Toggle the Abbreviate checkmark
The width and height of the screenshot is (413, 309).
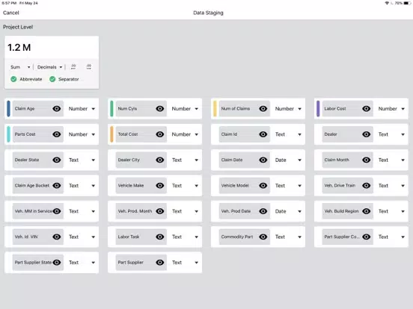click(x=13, y=79)
